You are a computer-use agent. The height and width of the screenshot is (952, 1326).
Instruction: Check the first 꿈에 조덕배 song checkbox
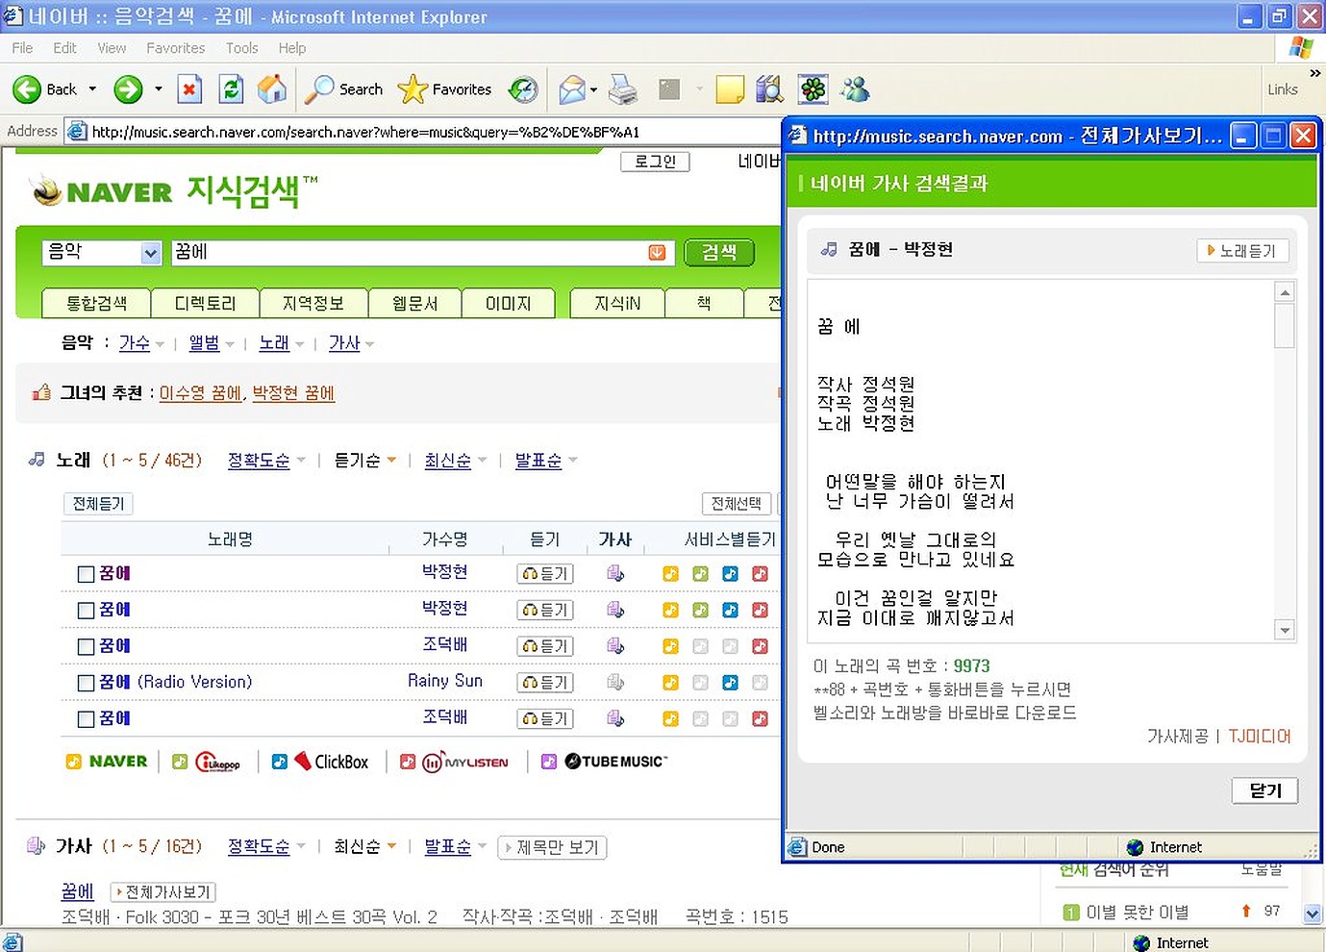(x=86, y=646)
